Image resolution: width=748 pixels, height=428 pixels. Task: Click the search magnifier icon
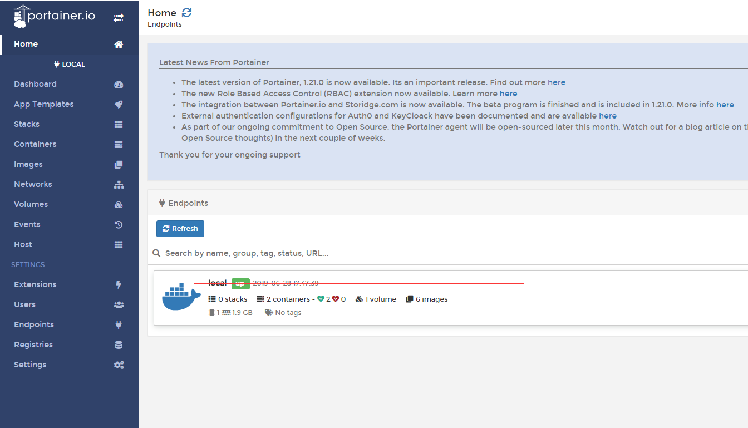(157, 253)
